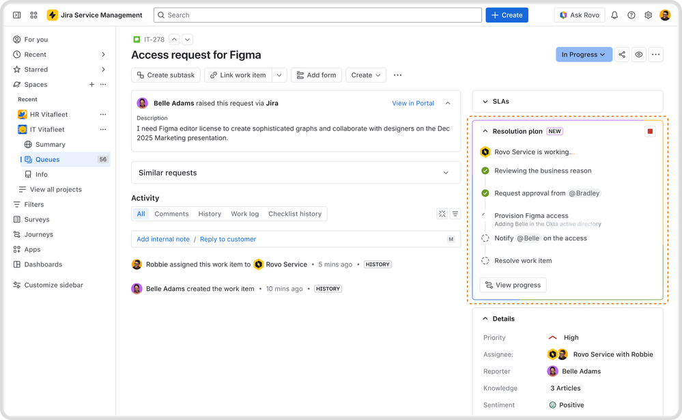Click the activity summarize sparkle icon

coord(442,214)
